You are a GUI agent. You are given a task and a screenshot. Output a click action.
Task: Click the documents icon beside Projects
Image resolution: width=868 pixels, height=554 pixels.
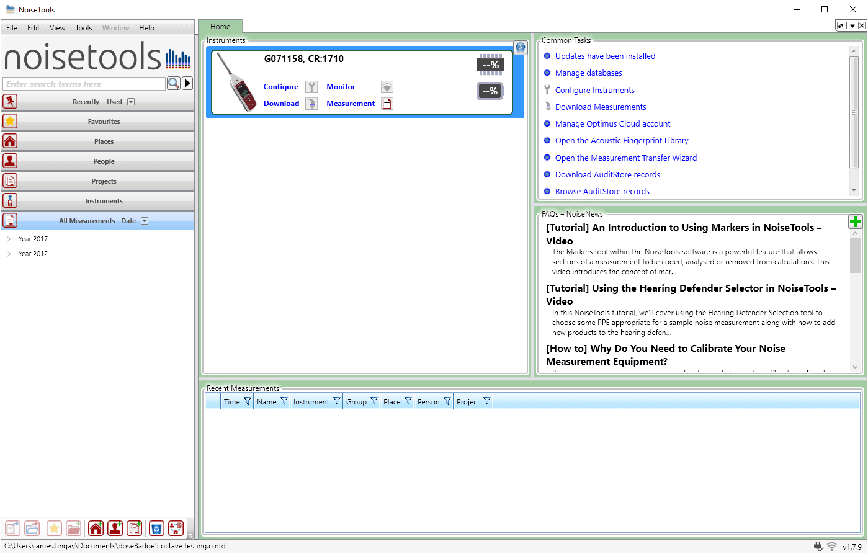[10, 181]
